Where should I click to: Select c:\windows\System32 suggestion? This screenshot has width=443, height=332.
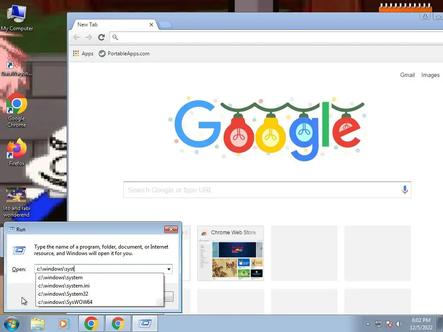tap(100, 294)
